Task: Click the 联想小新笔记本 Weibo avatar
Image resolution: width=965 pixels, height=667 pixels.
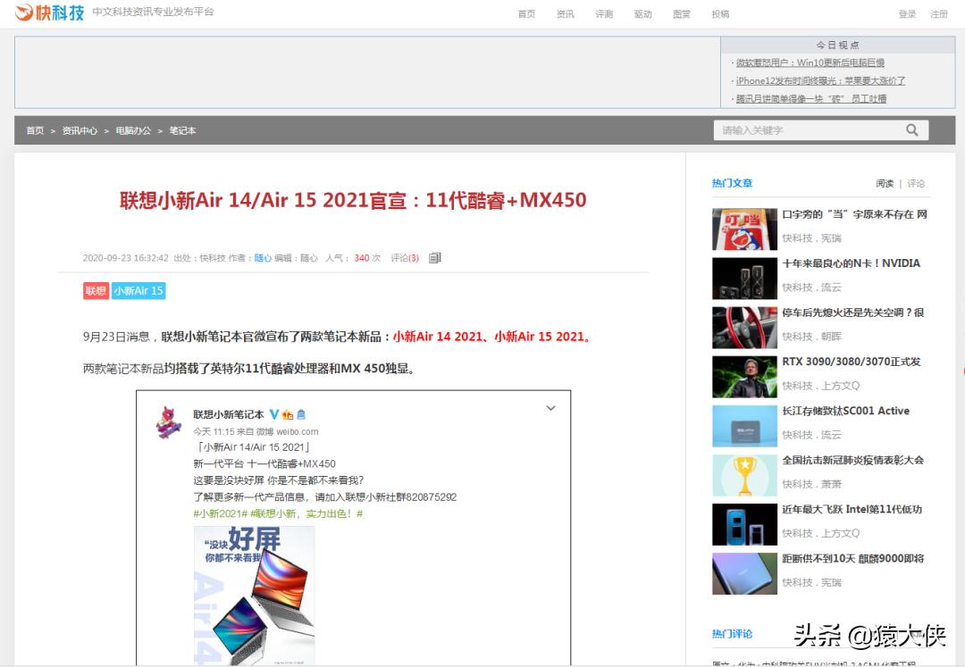Action: coord(169,421)
